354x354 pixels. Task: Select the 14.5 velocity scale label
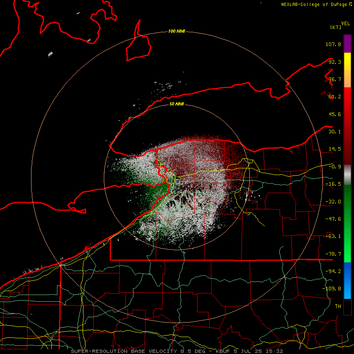click(x=335, y=149)
